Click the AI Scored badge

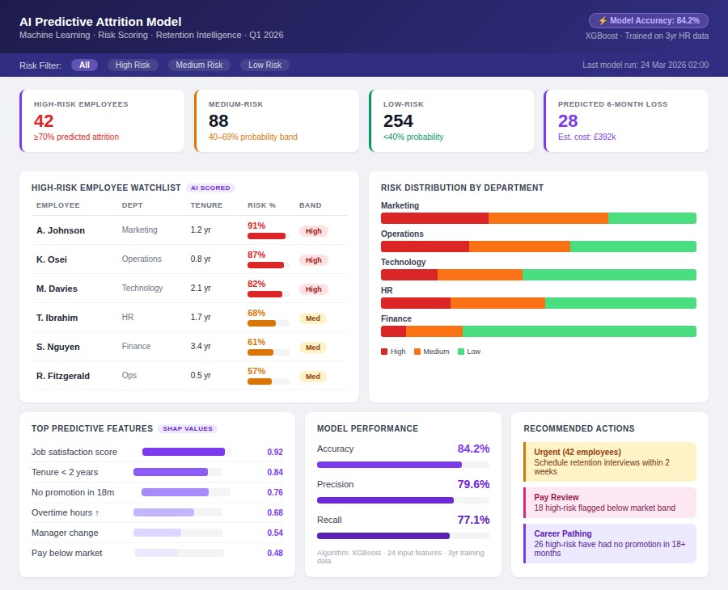click(210, 188)
